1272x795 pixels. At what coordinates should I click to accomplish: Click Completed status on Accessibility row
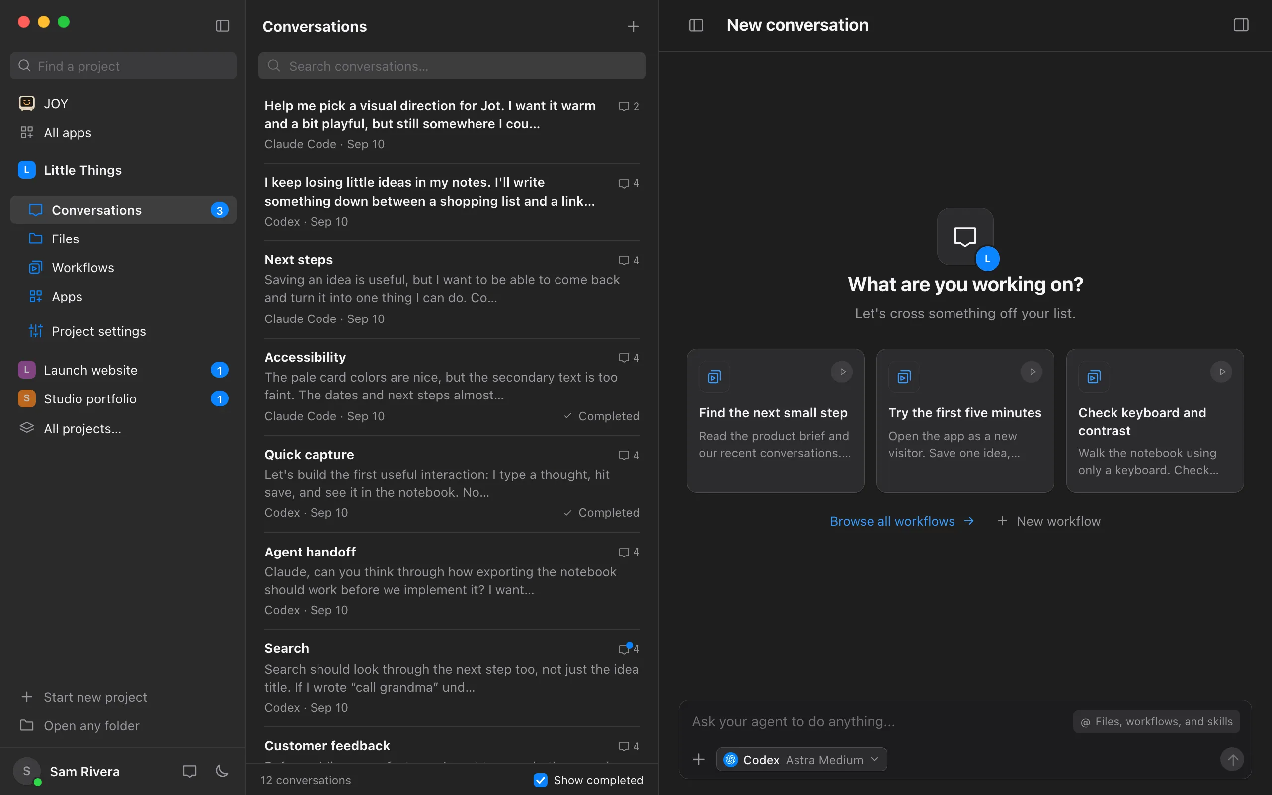coord(601,416)
